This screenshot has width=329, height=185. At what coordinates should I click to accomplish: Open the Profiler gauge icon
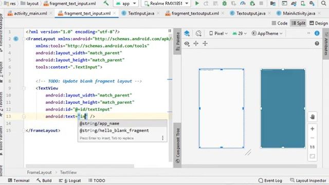click(243, 4)
